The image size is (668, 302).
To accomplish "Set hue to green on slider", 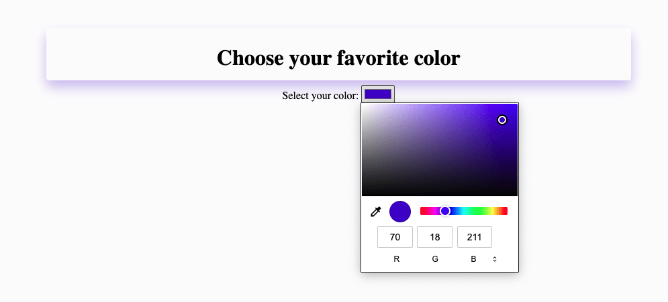I will [478, 211].
